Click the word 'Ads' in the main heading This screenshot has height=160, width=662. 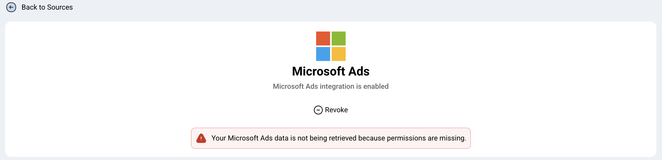point(359,71)
